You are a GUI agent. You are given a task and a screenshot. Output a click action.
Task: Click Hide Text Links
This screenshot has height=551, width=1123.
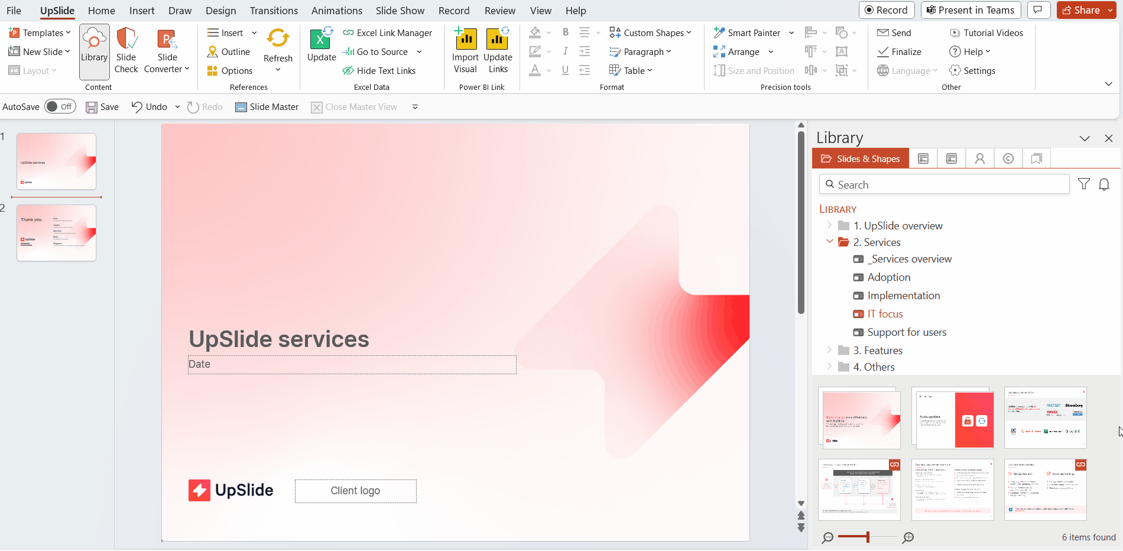click(379, 71)
